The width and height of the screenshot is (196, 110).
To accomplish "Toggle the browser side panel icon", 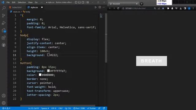I will click(185, 8).
